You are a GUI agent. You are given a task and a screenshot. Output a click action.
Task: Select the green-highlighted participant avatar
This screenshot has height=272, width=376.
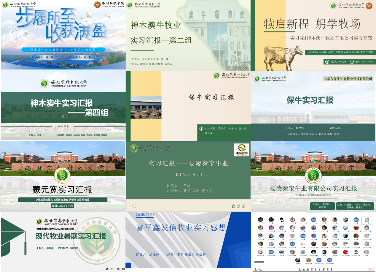367,220
